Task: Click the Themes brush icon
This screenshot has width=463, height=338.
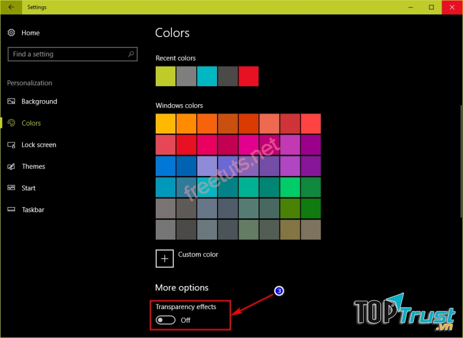Action: [x=11, y=167]
